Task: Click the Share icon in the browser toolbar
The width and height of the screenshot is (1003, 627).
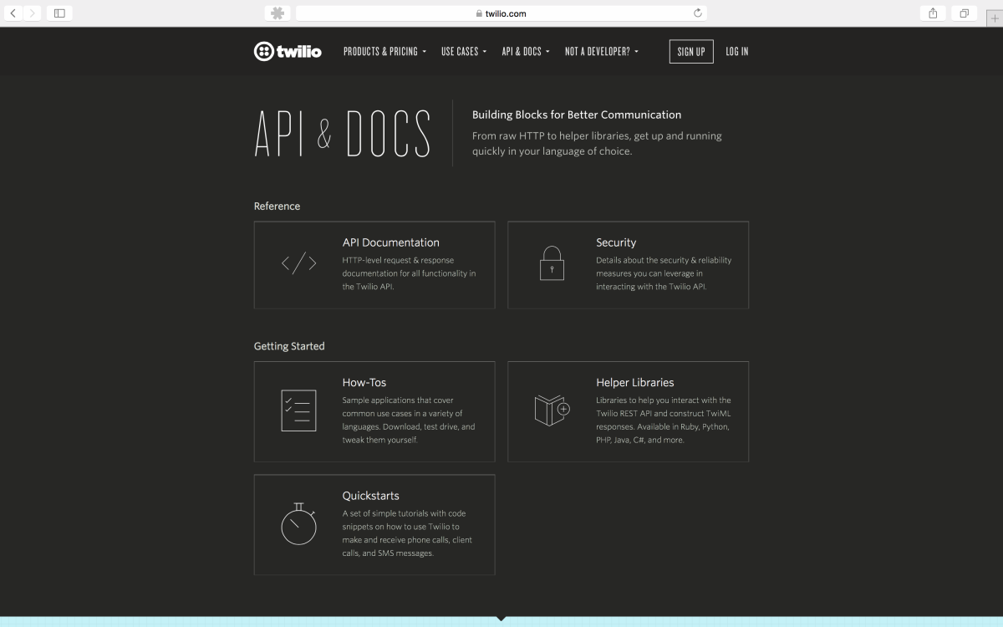Action: pyautogui.click(x=932, y=13)
